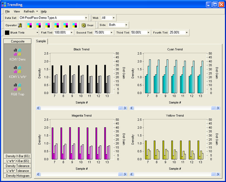Select the Sample tab
226x182 pixels.
pyautogui.click(x=41, y=41)
